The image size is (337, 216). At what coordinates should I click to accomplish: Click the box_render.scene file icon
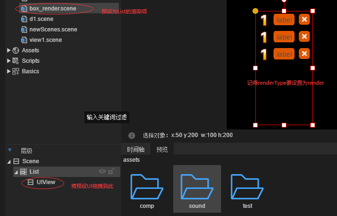click(x=24, y=9)
